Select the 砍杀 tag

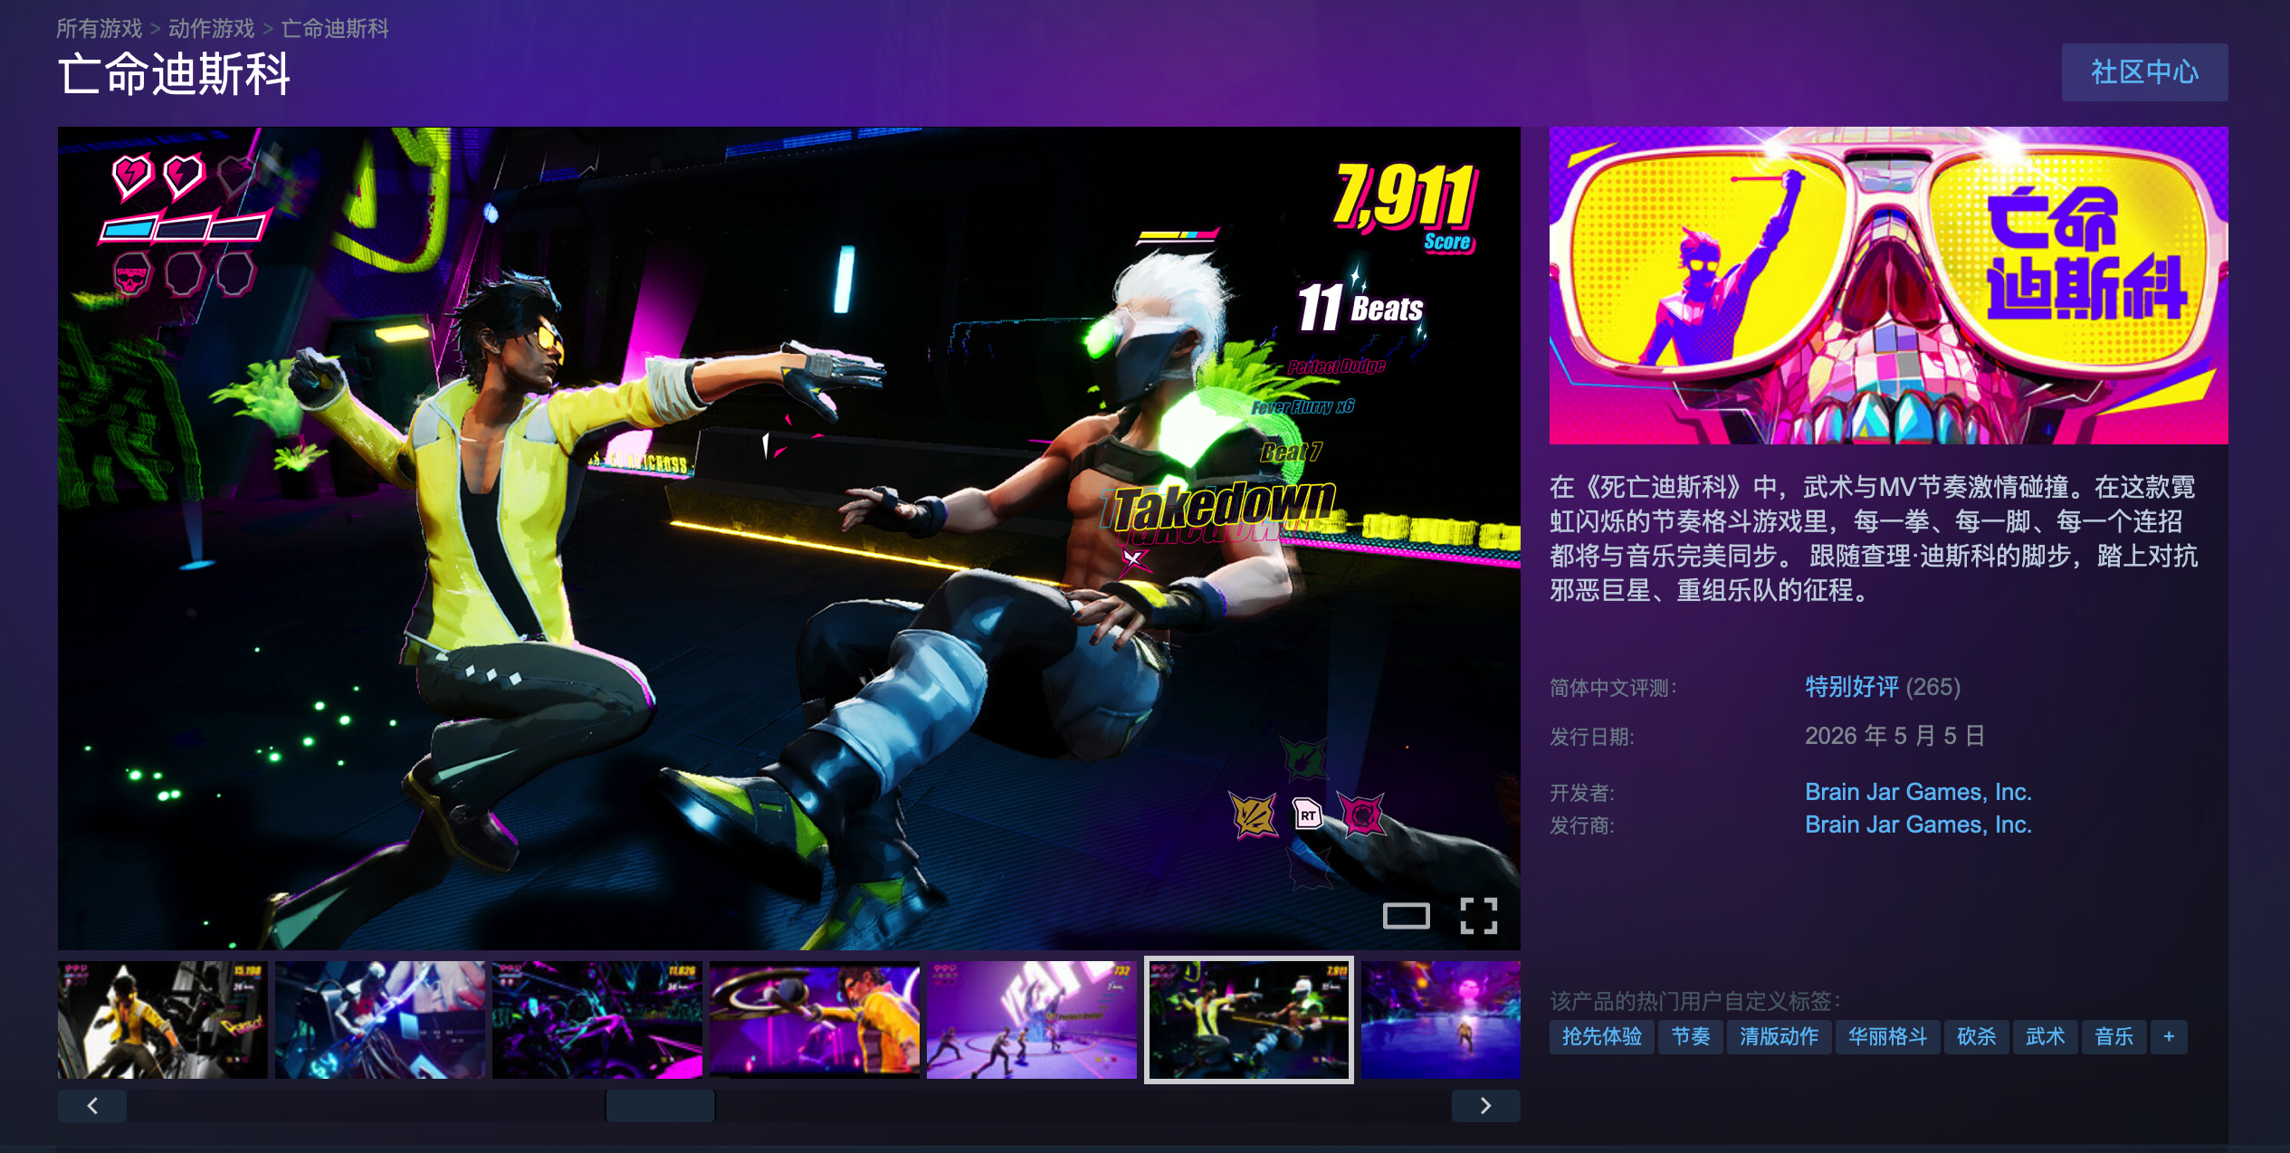[1977, 1036]
